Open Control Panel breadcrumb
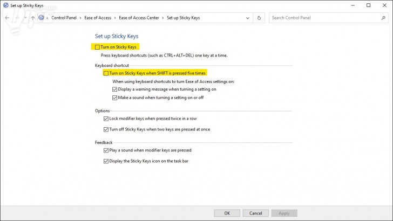Image resolution: width=393 pixels, height=221 pixels. (64, 18)
